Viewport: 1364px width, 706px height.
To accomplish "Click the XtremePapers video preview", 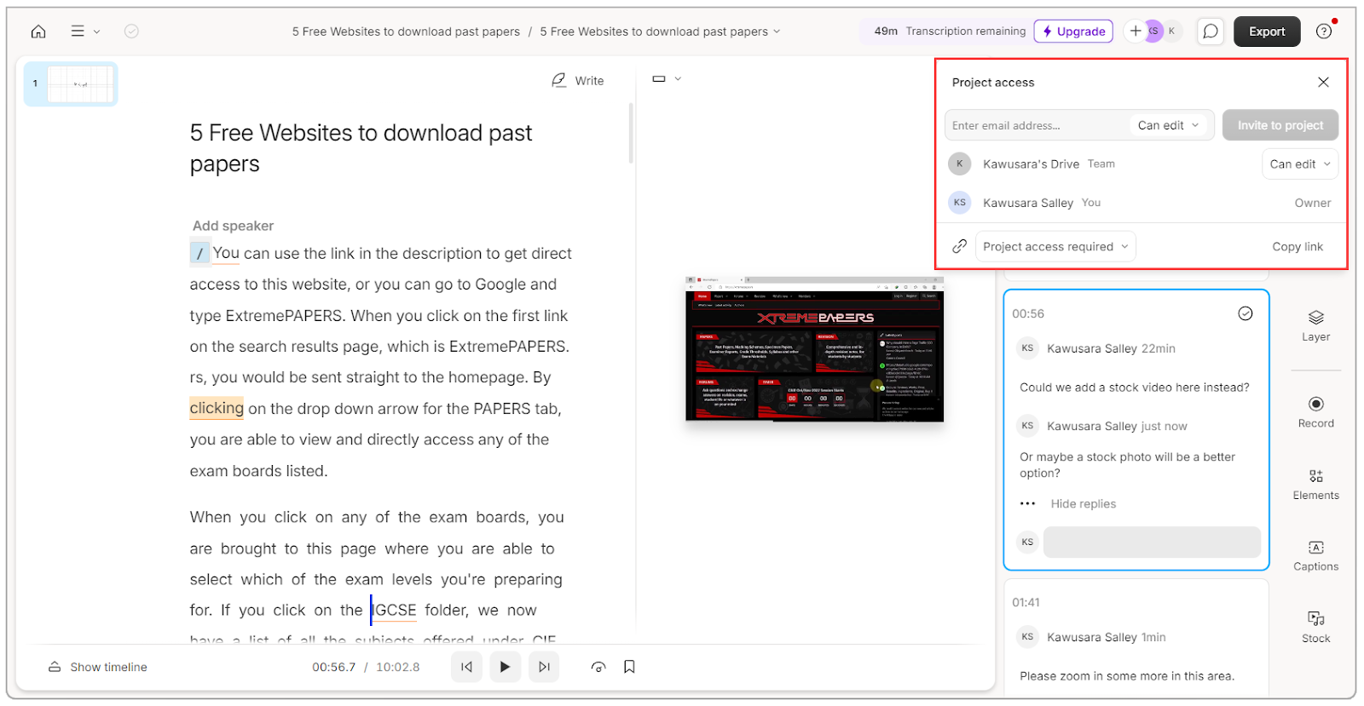I will (x=814, y=348).
